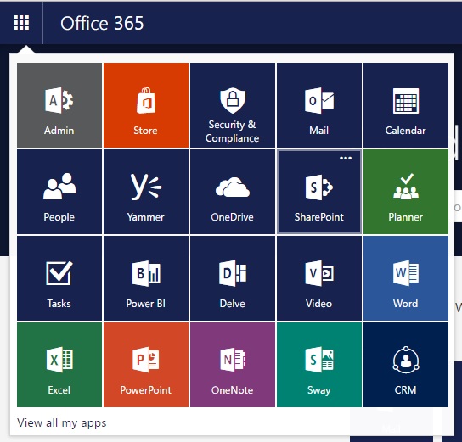The image size is (462, 442).
Task: Open the Admin app tile
Action: [x=59, y=105]
